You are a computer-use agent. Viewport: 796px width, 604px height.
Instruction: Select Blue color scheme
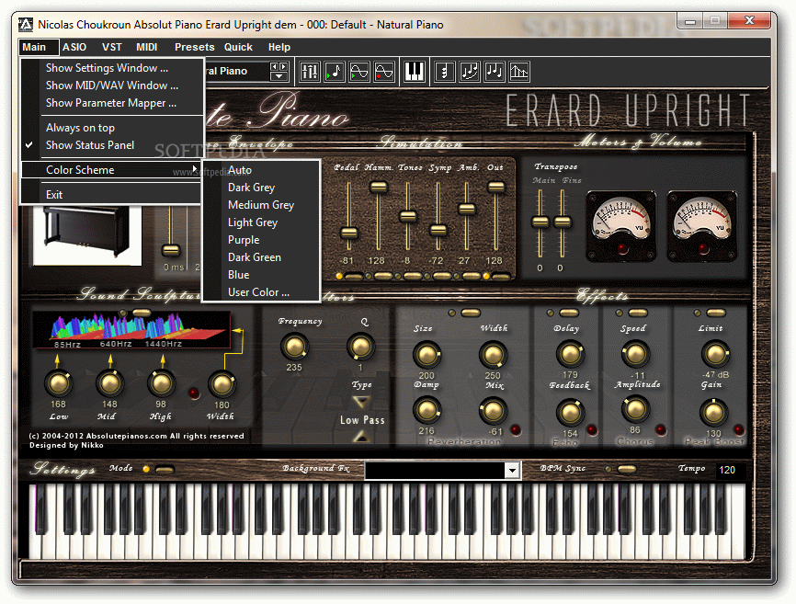261,275
